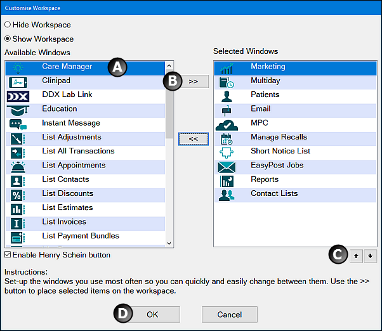This screenshot has height=331, width=382.
Task: Select Multiday in Selected Windows
Action: pyautogui.click(x=295, y=82)
